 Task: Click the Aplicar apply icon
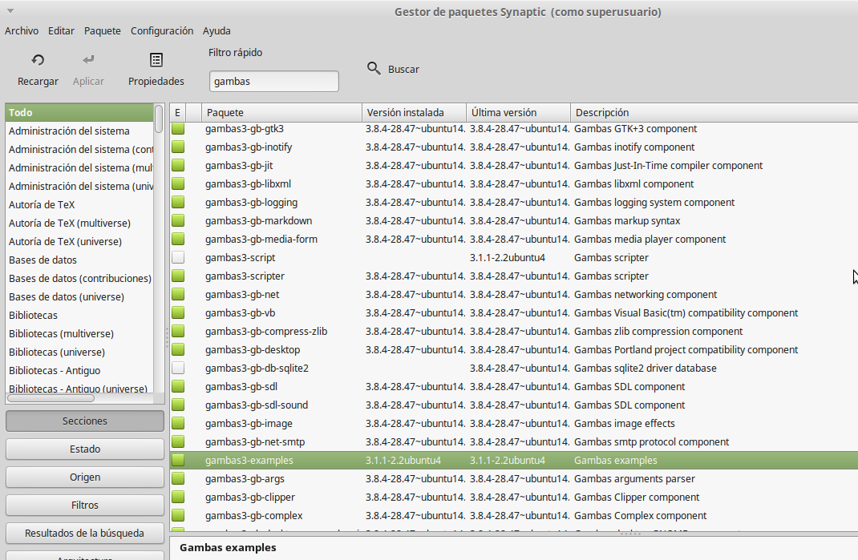point(88,59)
